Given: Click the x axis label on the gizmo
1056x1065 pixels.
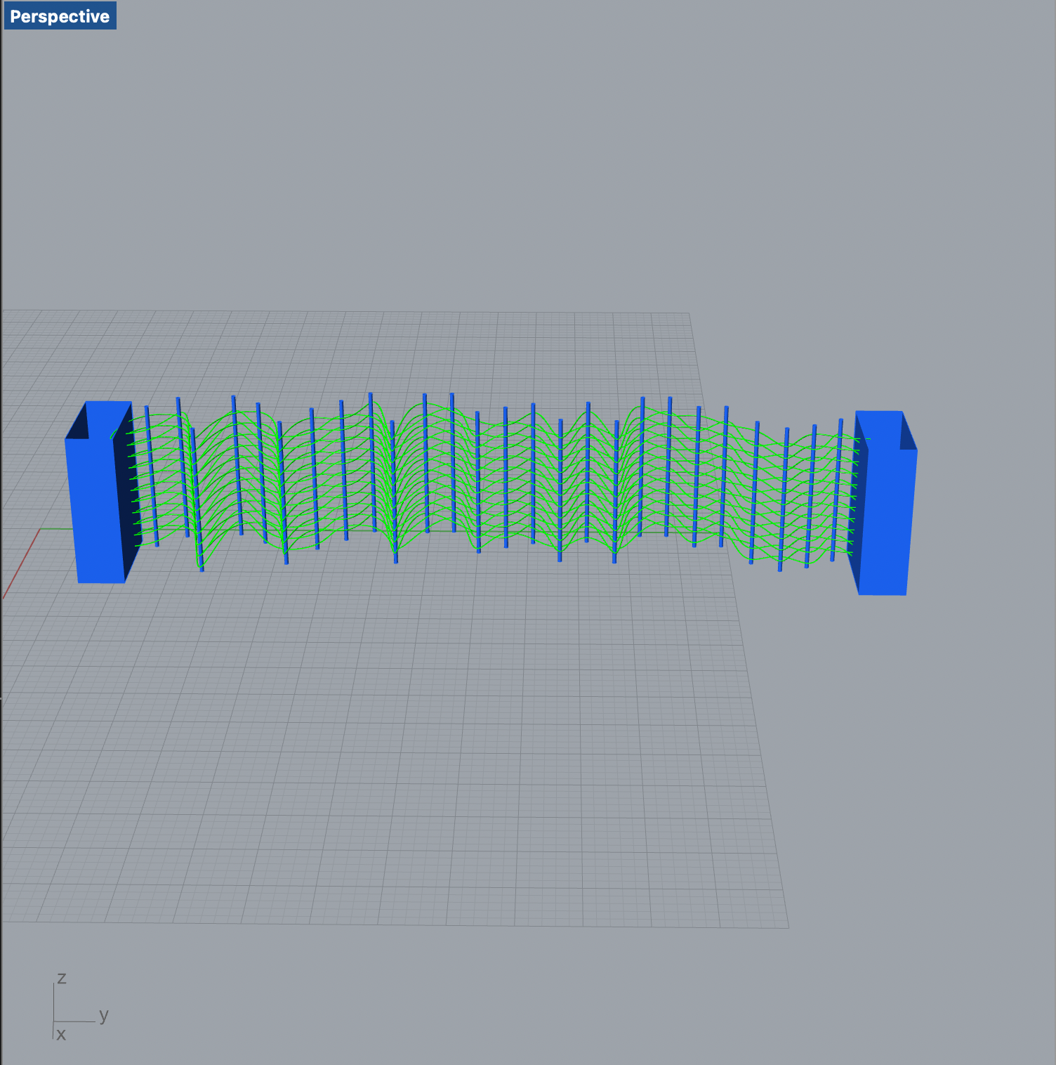Looking at the screenshot, I should point(62,1035).
